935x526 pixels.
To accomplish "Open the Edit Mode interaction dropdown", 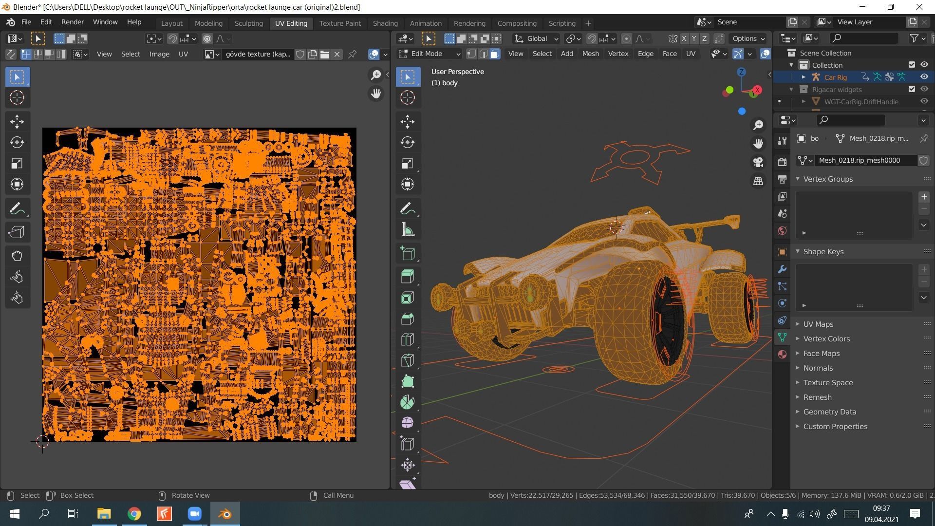I will (429, 54).
